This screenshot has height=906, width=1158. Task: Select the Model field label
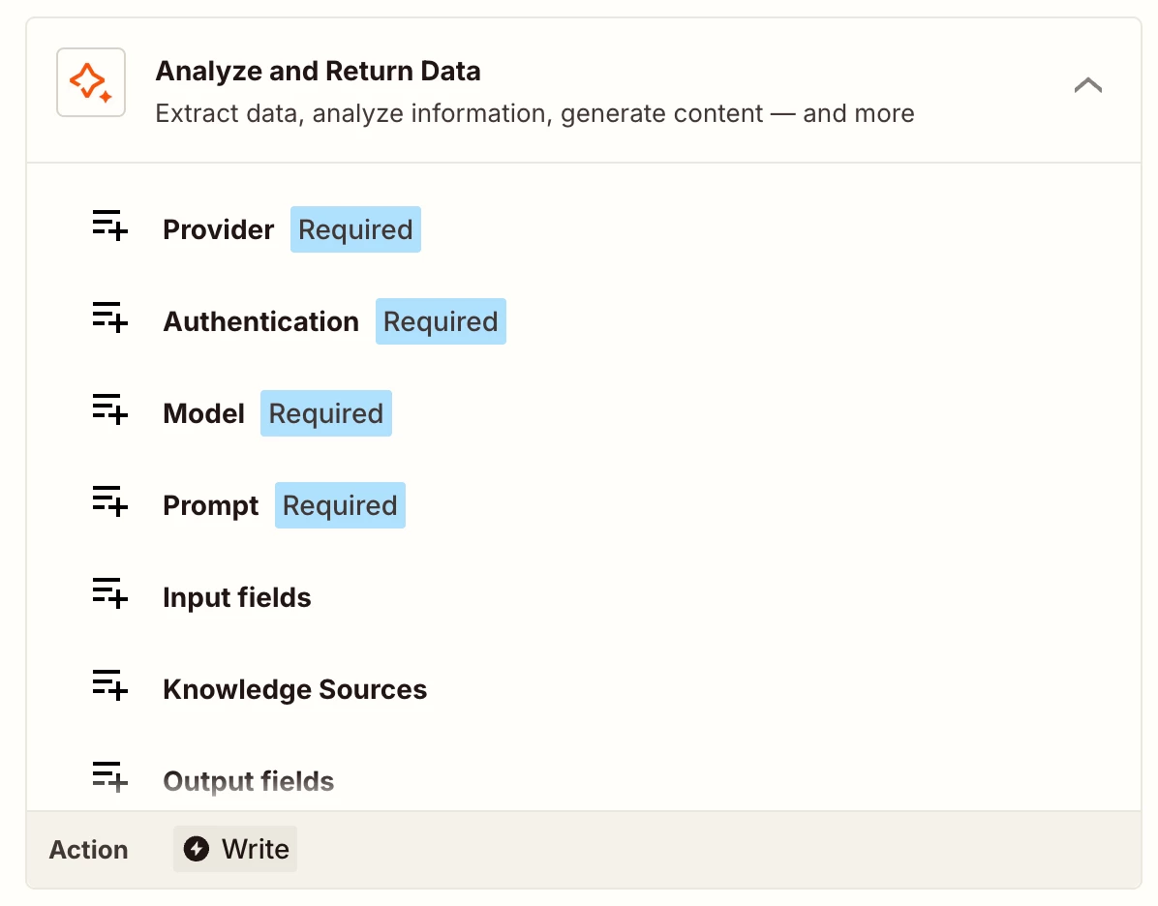(x=203, y=414)
